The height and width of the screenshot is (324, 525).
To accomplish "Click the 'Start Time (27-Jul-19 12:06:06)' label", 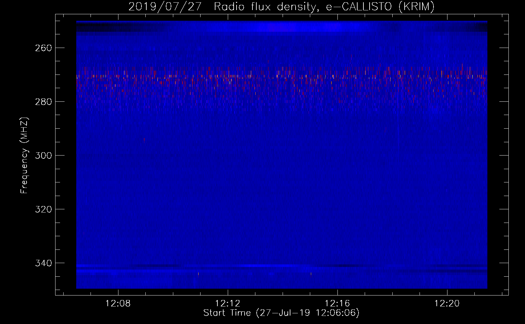I will point(281,313).
